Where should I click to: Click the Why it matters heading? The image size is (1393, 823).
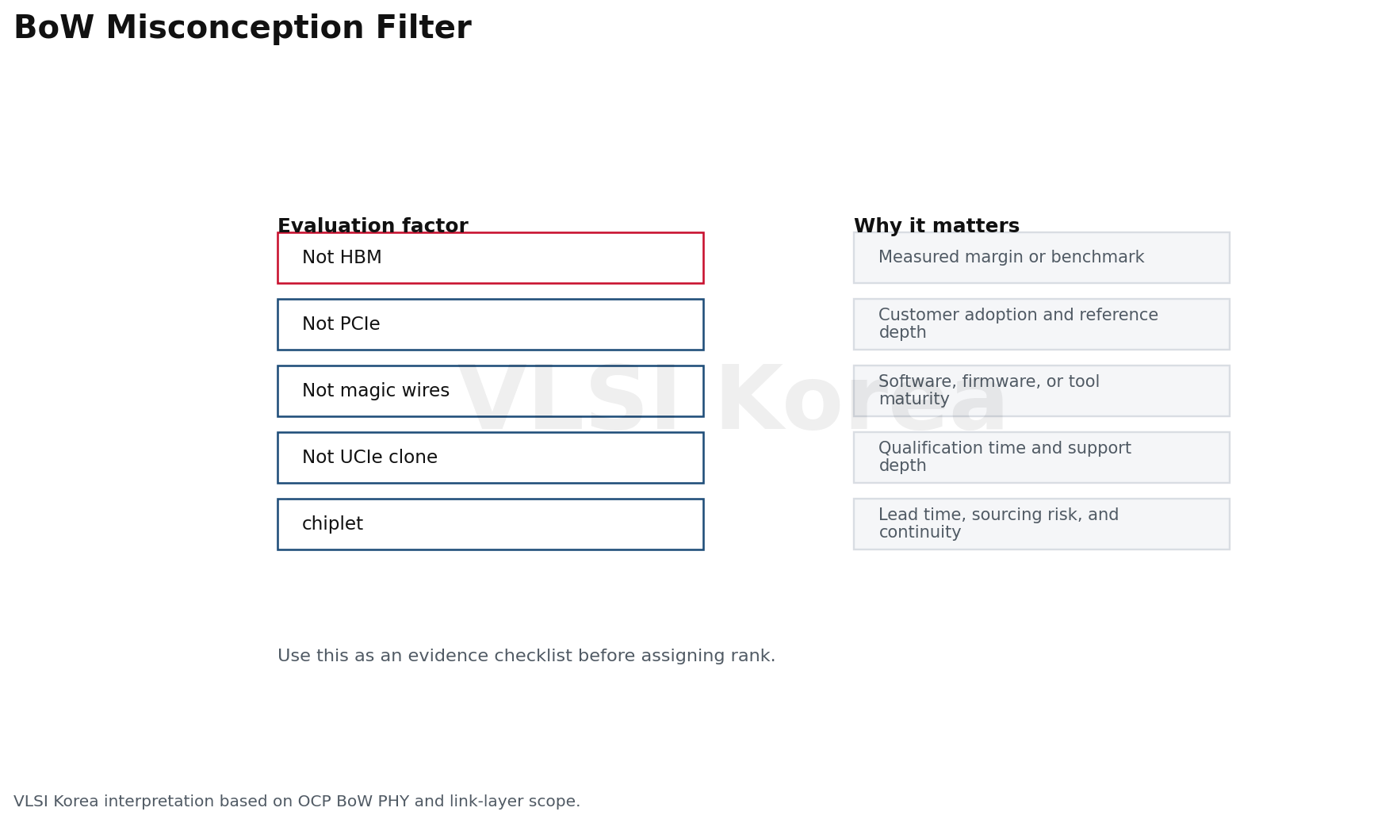tap(936, 226)
